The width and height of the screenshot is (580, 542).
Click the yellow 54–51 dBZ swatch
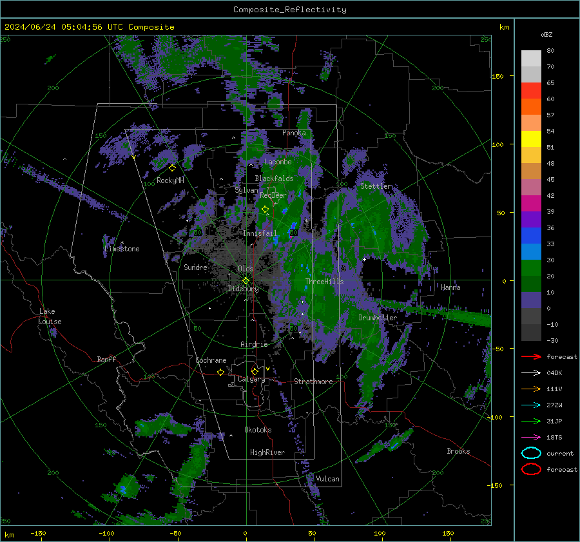tap(531, 139)
